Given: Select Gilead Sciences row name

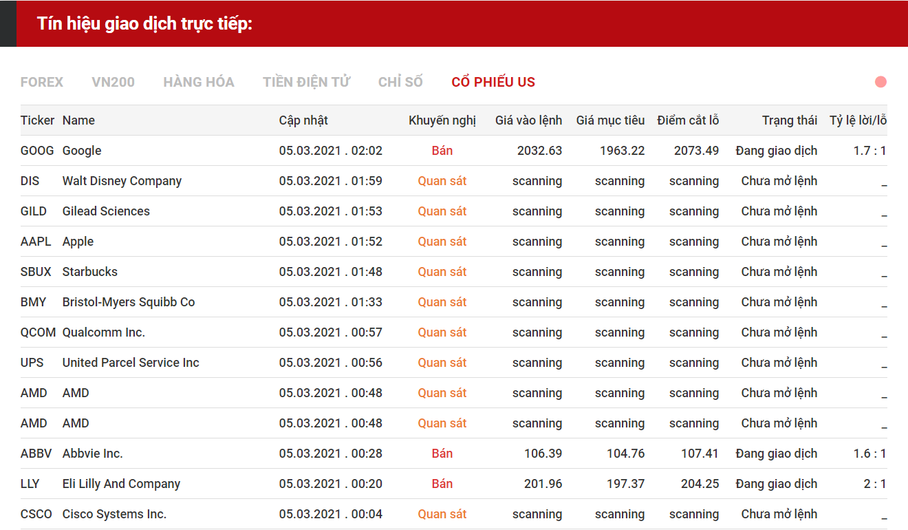Looking at the screenshot, I should [106, 211].
